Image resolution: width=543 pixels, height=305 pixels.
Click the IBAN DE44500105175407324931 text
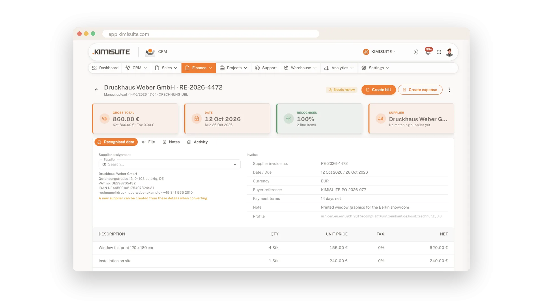click(x=126, y=188)
